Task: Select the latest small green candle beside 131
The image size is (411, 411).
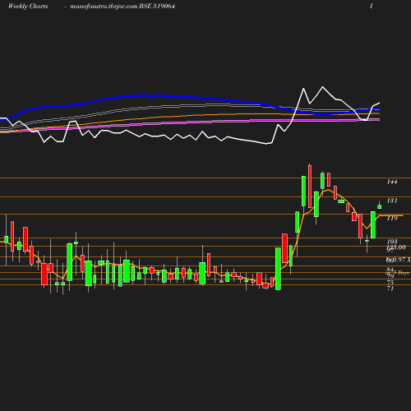Action: [380, 206]
